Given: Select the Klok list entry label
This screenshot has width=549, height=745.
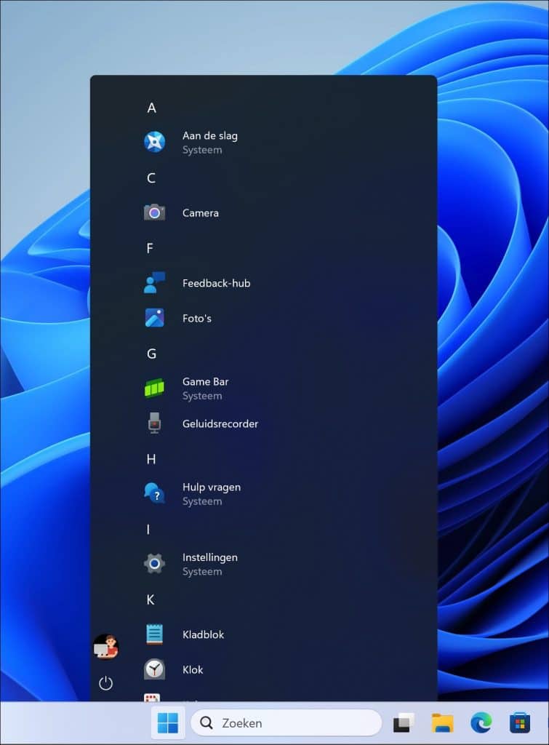Looking at the screenshot, I should [x=193, y=669].
